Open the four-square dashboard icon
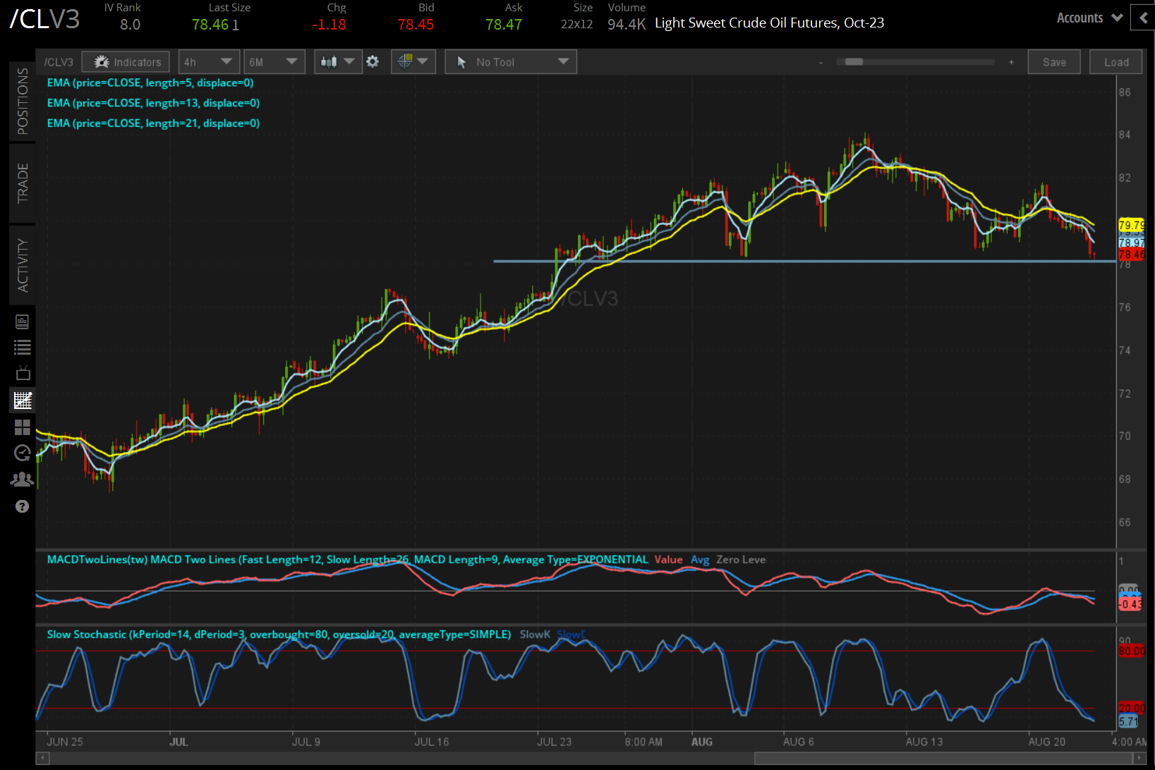 [x=23, y=427]
